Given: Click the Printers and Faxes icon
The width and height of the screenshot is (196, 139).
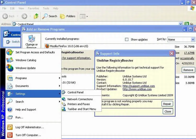Looking at the screenshot, I should tap(64, 104).
